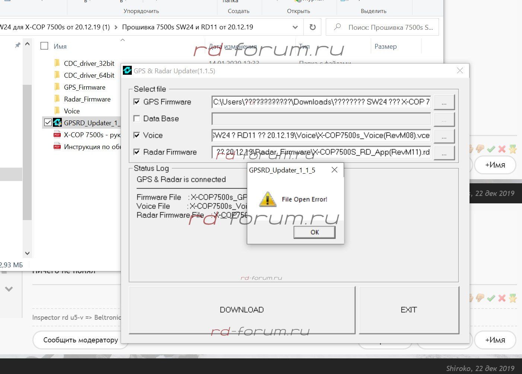Open the GPS_Firmware folder
The image size is (522, 374).
click(85, 87)
